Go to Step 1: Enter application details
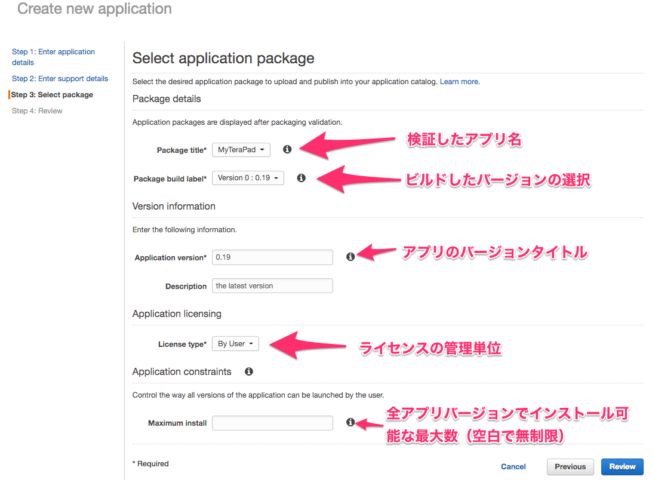This screenshot has width=652, height=489. tap(53, 57)
